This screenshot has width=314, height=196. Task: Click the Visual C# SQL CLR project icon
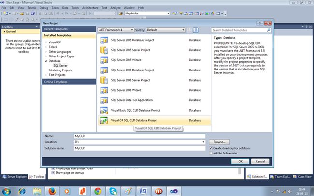tap(104, 120)
